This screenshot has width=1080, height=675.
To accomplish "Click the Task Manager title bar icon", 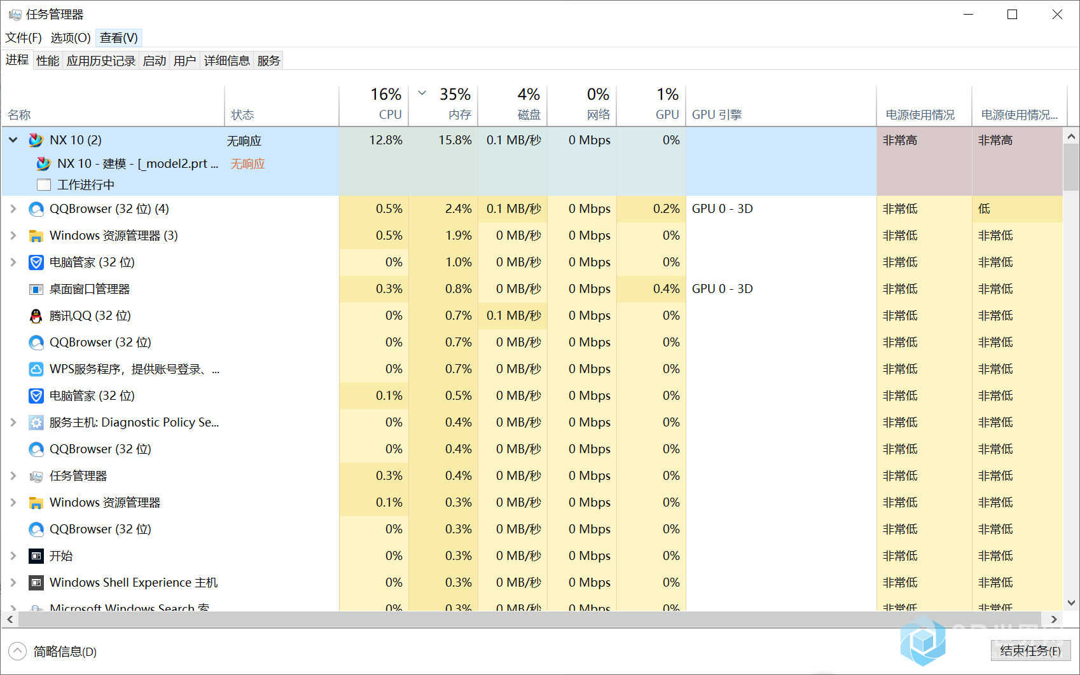I will pyautogui.click(x=15, y=14).
